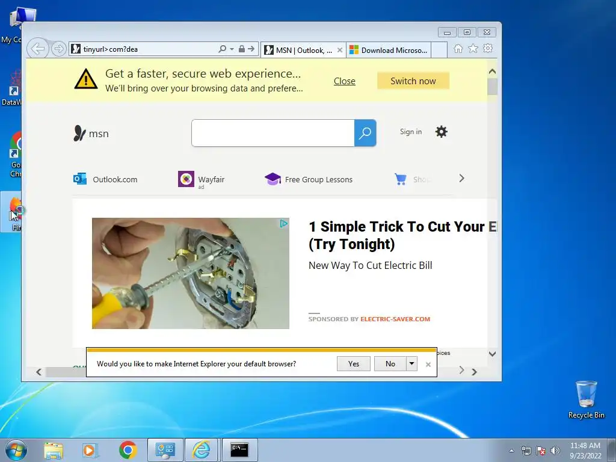
Task: Close the MSN | Outlook tab
Action: point(340,51)
